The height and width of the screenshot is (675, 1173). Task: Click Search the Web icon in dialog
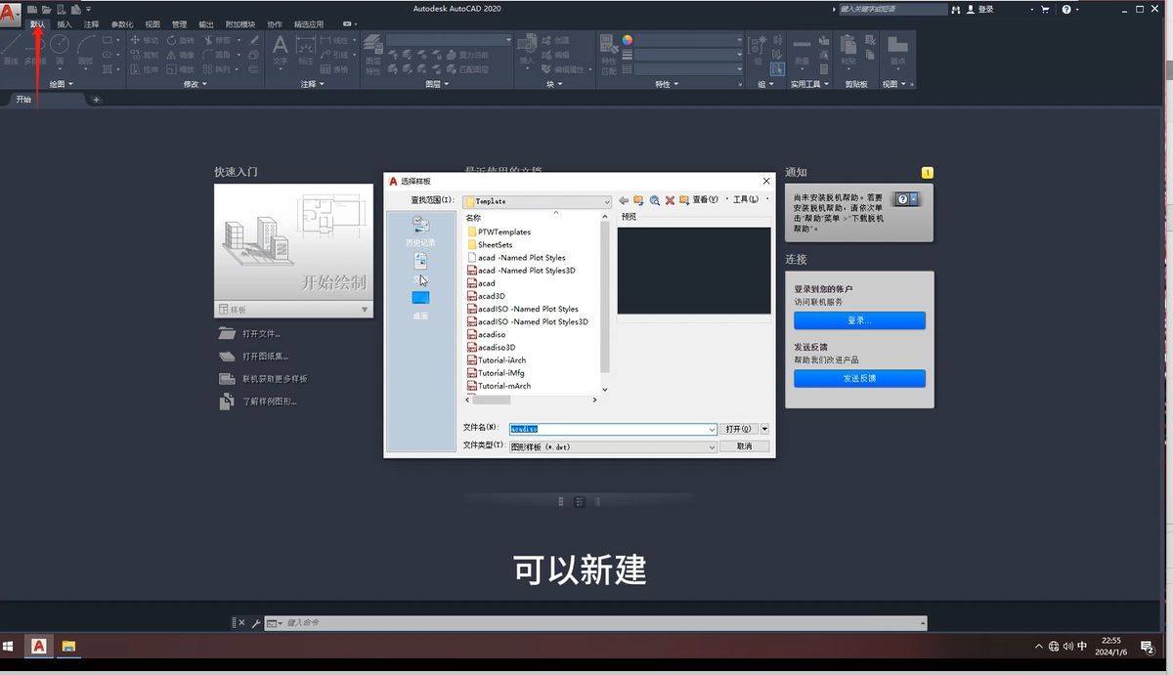point(654,199)
